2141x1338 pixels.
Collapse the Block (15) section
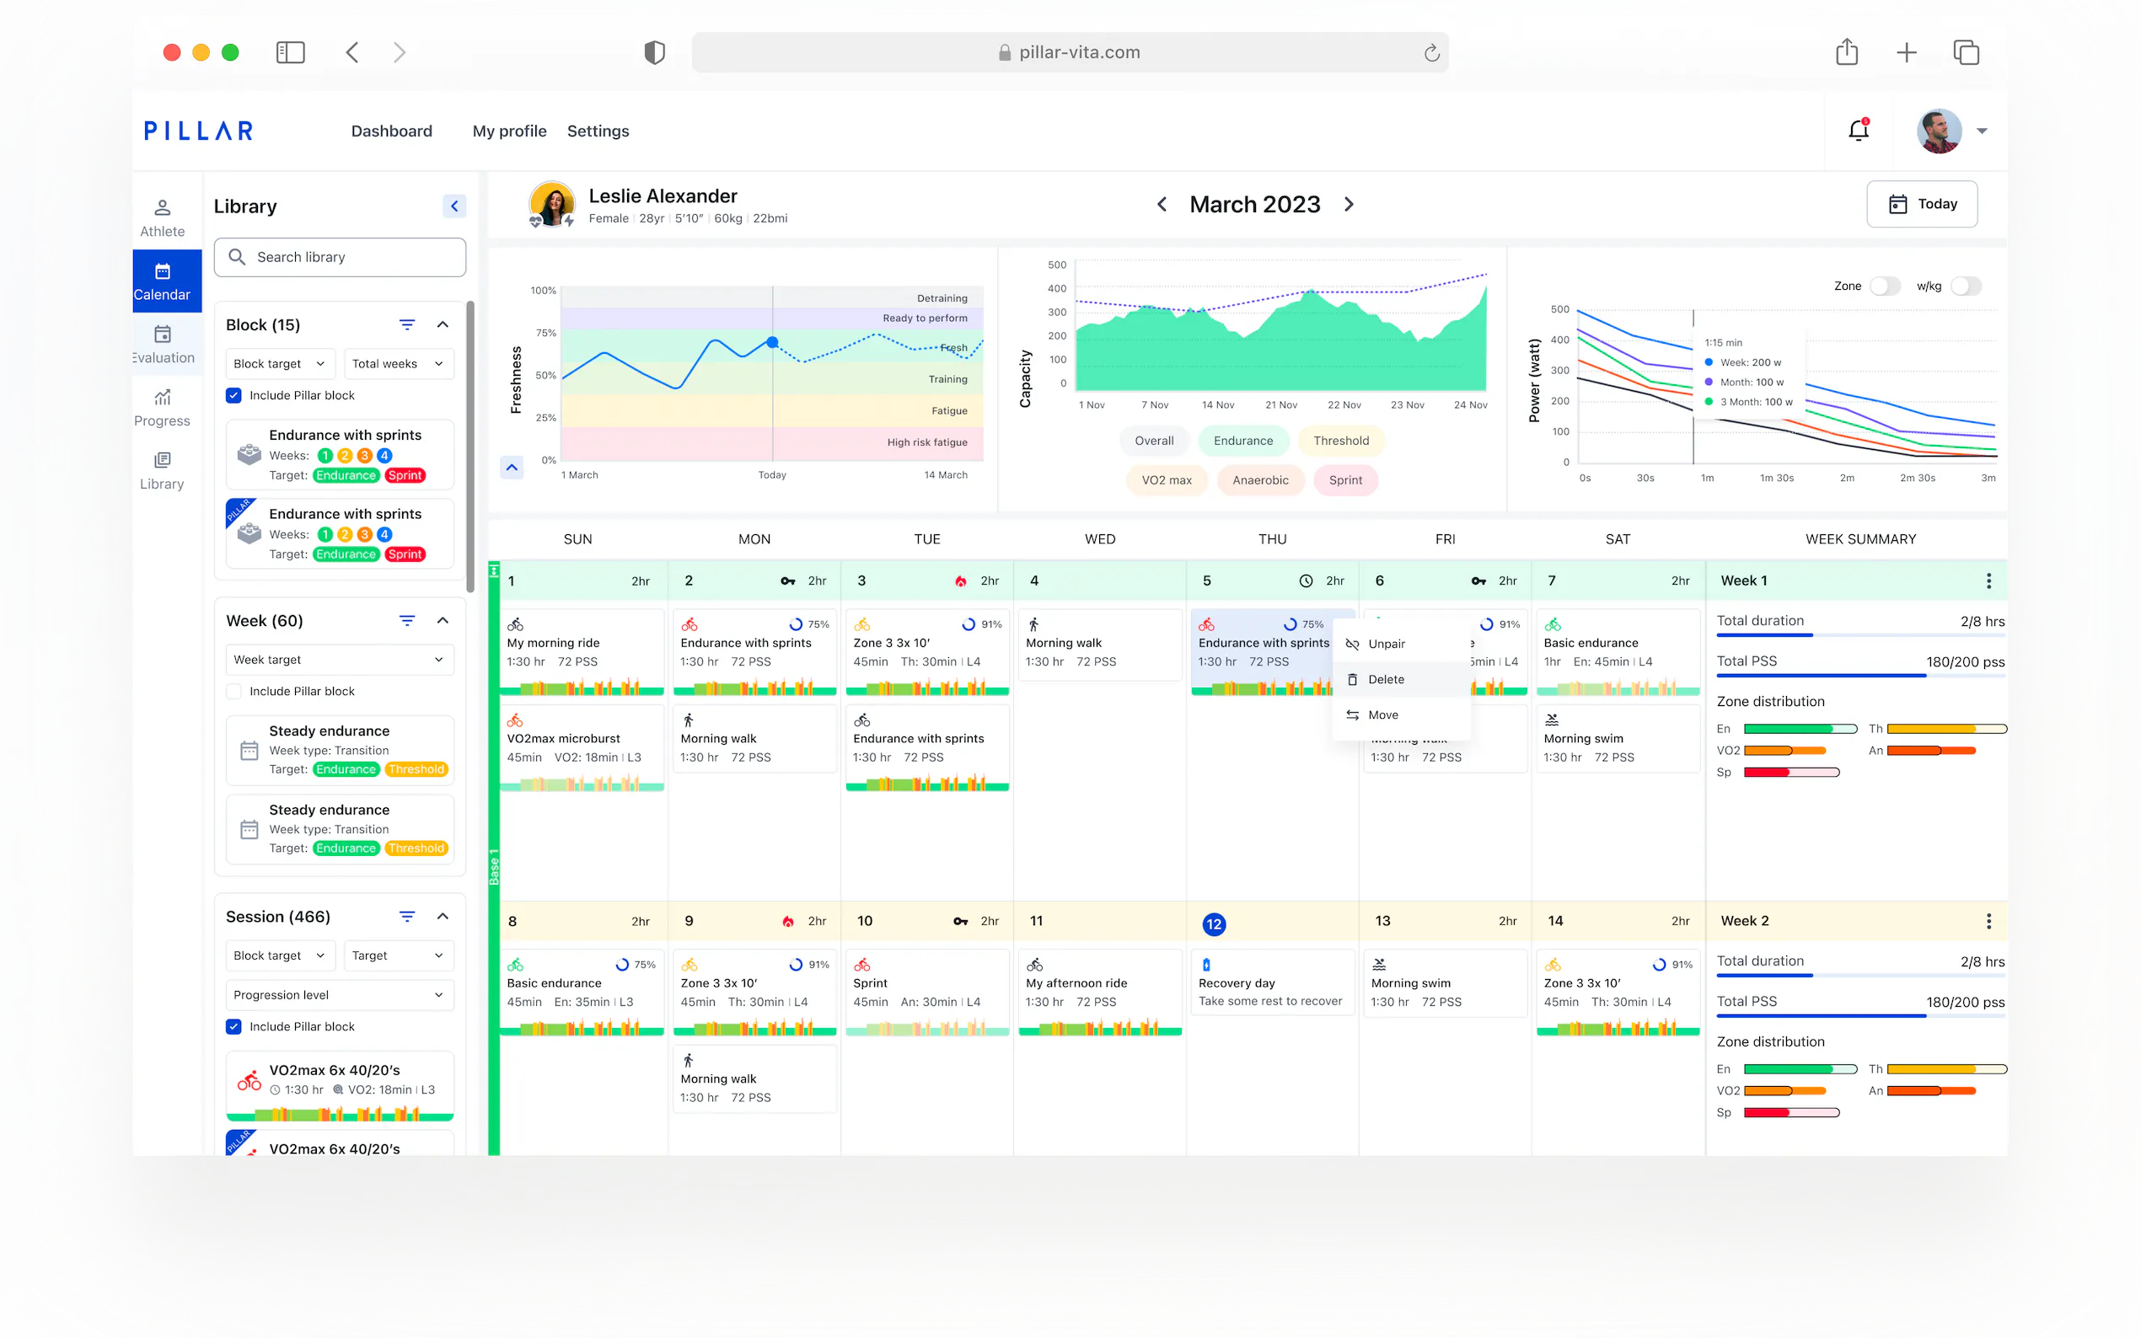point(443,324)
